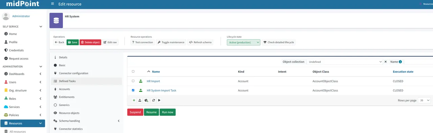Click the Run now button
The width and height of the screenshot is (433, 133).
(x=167, y=112)
